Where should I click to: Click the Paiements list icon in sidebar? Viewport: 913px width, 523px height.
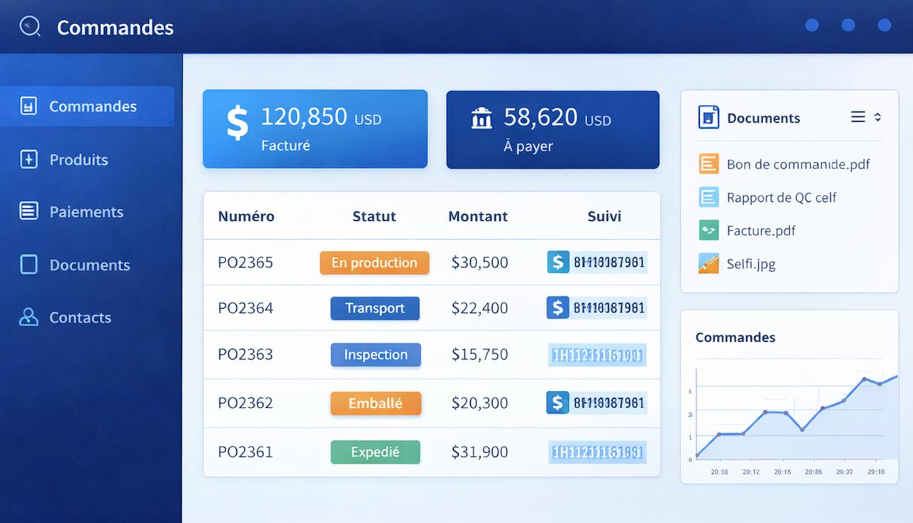pyautogui.click(x=29, y=211)
